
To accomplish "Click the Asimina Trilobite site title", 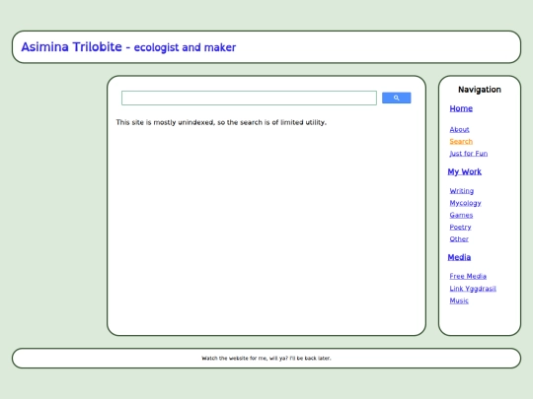I will coord(128,47).
